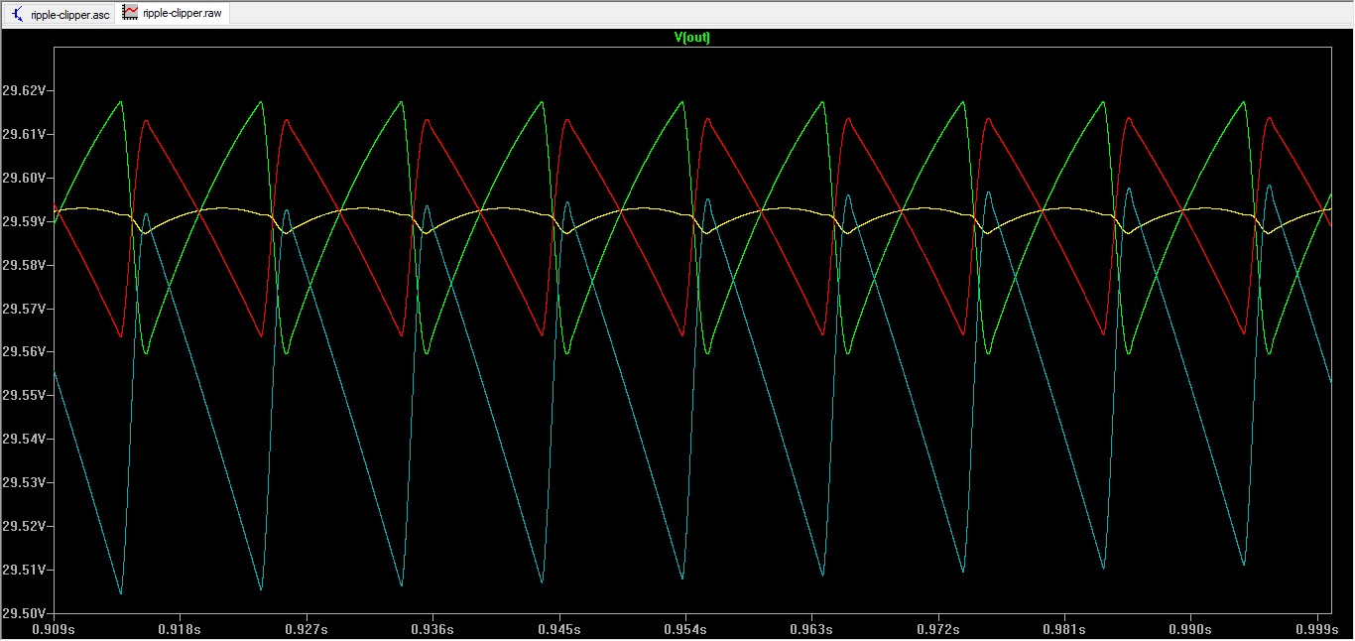Click the 0.981s time axis label
This screenshot has height=641, width=1355.
point(1065,630)
